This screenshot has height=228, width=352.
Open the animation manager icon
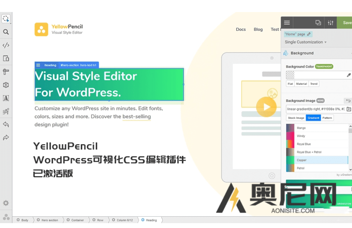pyautogui.click(x=6, y=111)
